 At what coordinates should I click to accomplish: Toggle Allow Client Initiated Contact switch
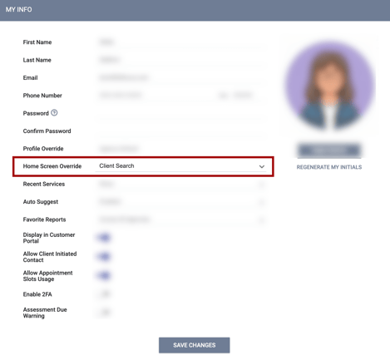(104, 257)
